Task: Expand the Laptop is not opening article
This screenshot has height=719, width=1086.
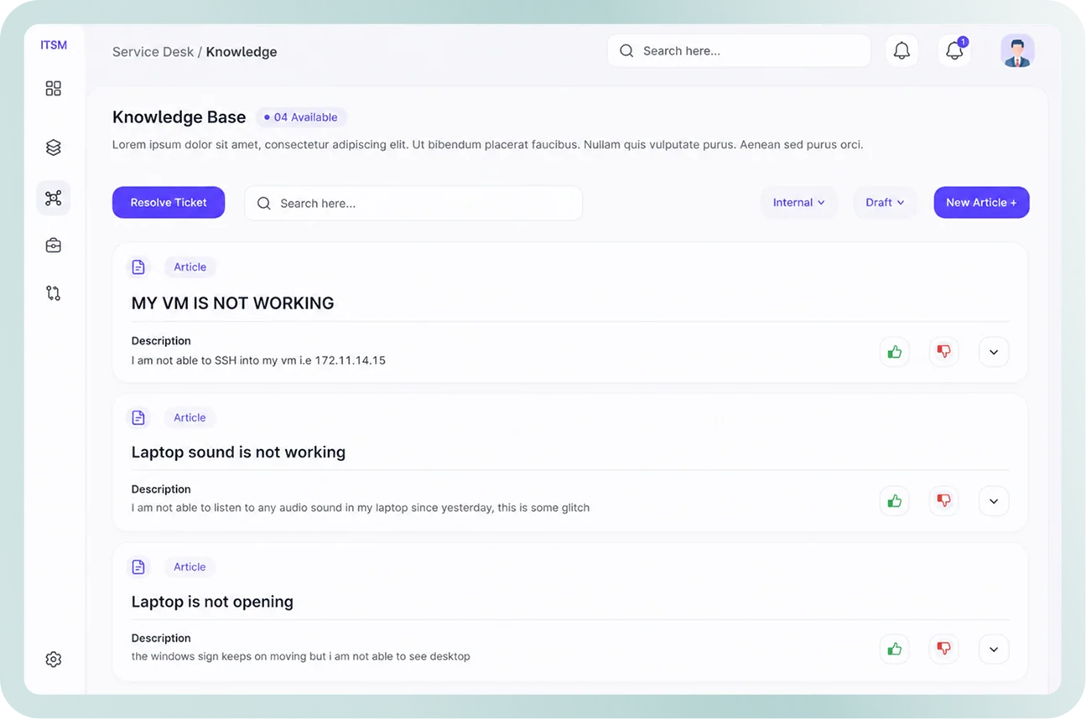Action: point(994,649)
